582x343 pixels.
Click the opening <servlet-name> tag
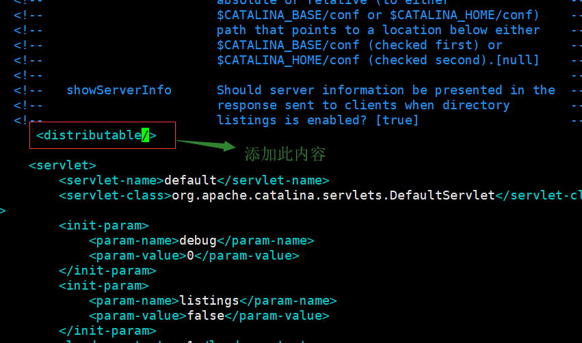[x=111, y=180]
